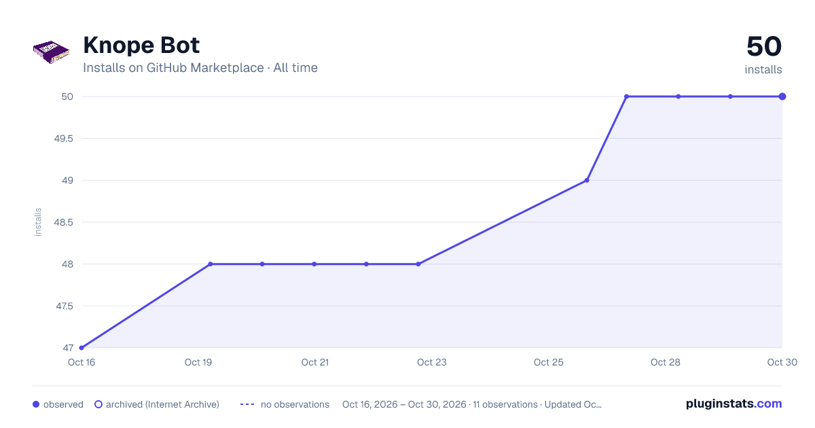
Task: Click the Oct 23 x-axis label
Action: 432,362
